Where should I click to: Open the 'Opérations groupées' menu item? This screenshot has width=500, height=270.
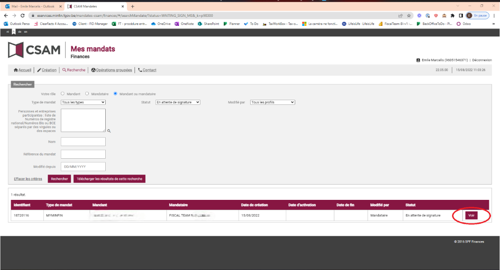tap(111, 70)
